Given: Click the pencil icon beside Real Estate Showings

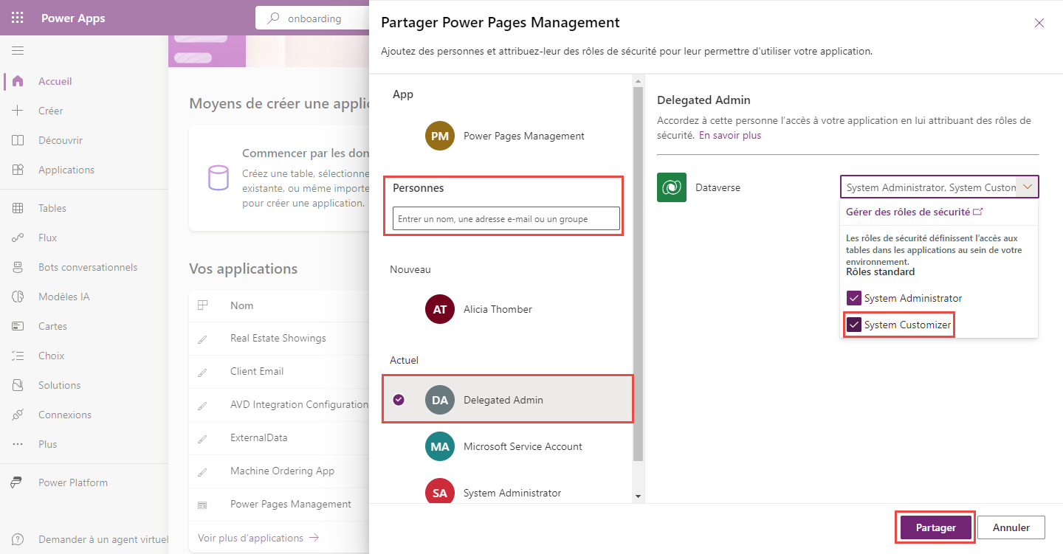Looking at the screenshot, I should [202, 339].
